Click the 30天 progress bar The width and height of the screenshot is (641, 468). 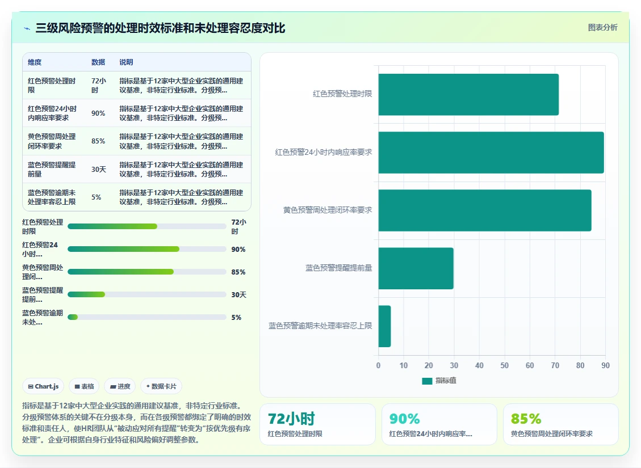click(x=146, y=294)
